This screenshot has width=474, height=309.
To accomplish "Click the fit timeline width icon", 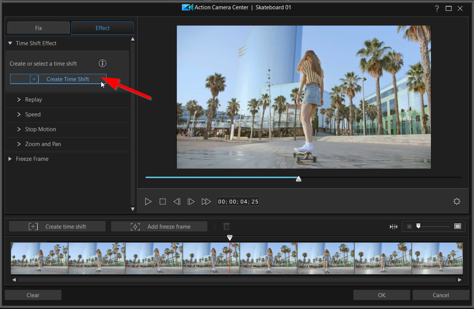I will click(393, 226).
